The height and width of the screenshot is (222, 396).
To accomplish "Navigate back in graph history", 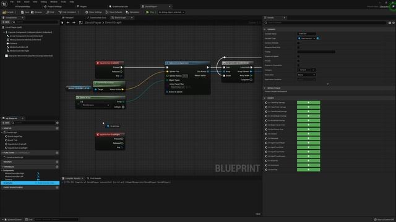I will pos(68,23).
